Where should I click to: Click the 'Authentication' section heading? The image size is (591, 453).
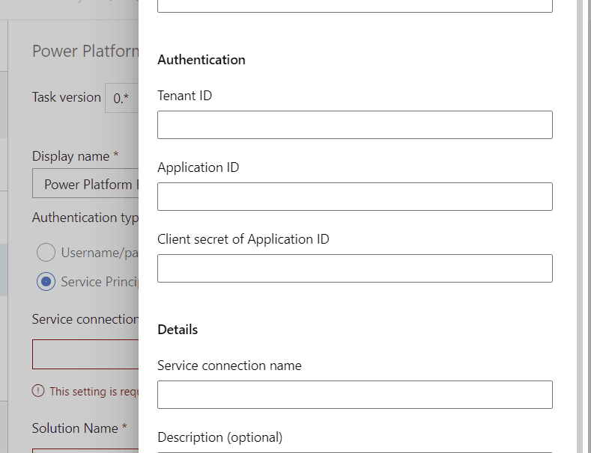click(x=201, y=60)
